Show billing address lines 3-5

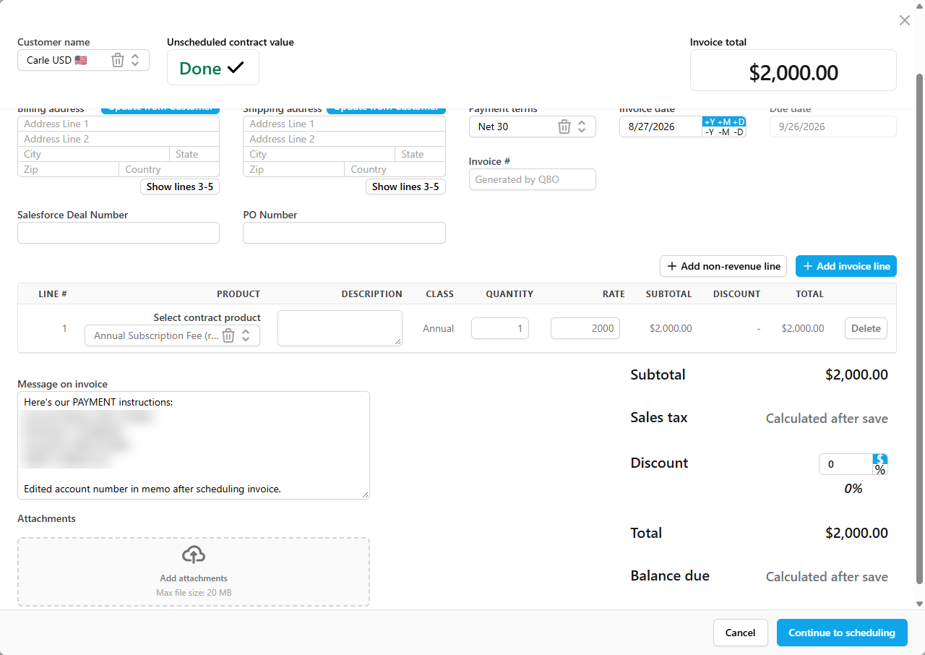[180, 187]
